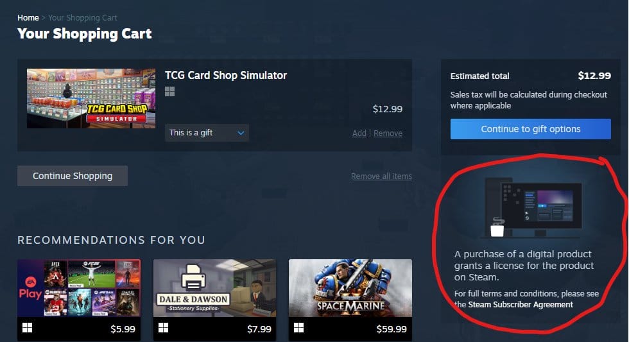Remove TCG Card Shop Simulator from cart
This screenshot has width=629, height=342.
(x=388, y=133)
